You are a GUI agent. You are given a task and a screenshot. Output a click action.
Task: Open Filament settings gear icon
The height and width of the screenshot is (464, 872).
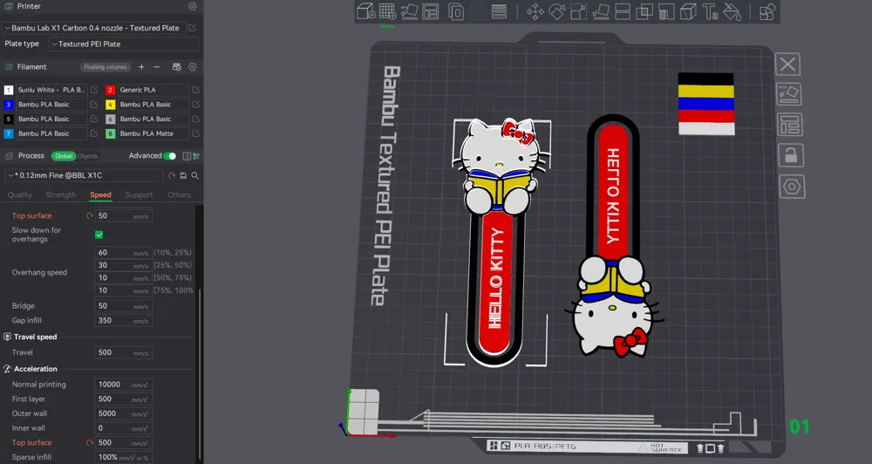click(x=193, y=67)
